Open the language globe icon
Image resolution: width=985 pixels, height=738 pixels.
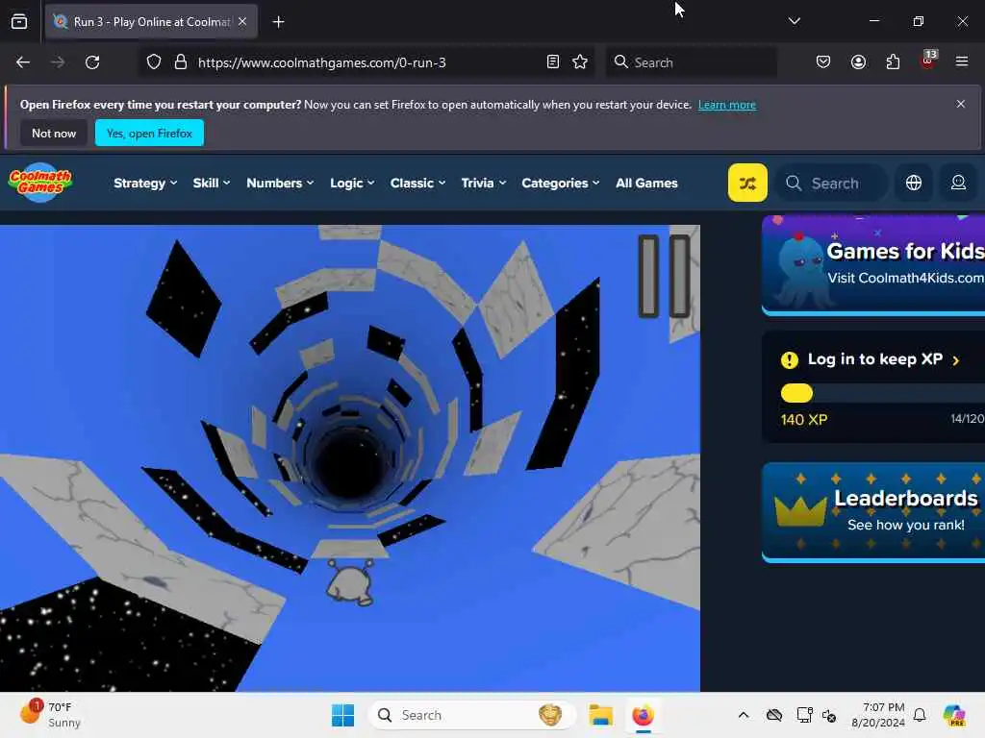(x=914, y=183)
